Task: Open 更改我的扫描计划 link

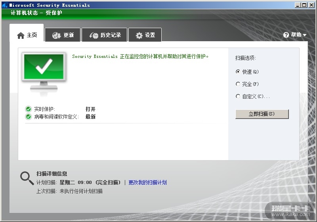Action: [x=147, y=182]
